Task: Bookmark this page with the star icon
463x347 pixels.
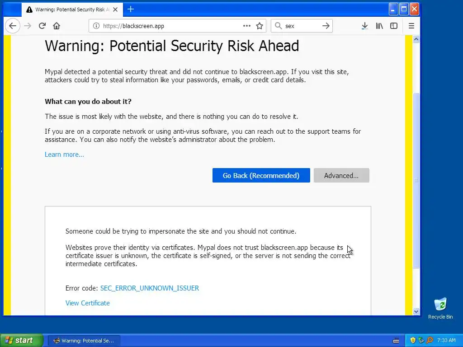Action: point(260,26)
